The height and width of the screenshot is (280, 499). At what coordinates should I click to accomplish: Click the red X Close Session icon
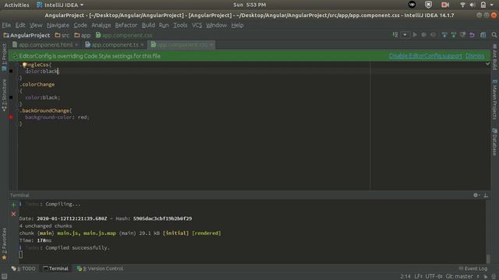[13, 214]
